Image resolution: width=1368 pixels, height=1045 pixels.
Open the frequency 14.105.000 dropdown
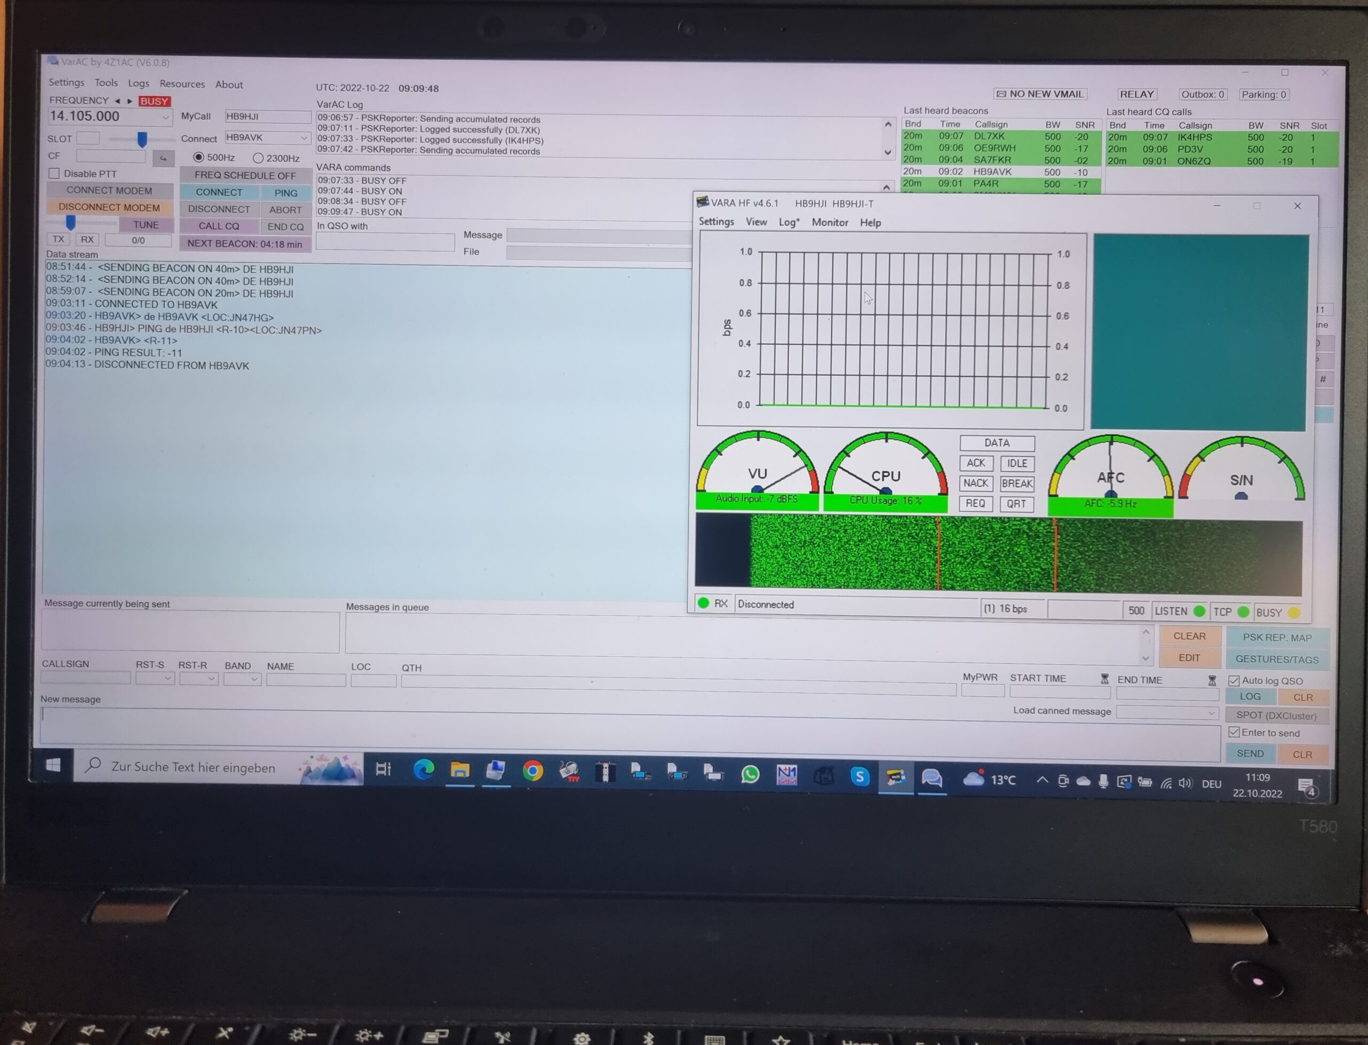166,117
